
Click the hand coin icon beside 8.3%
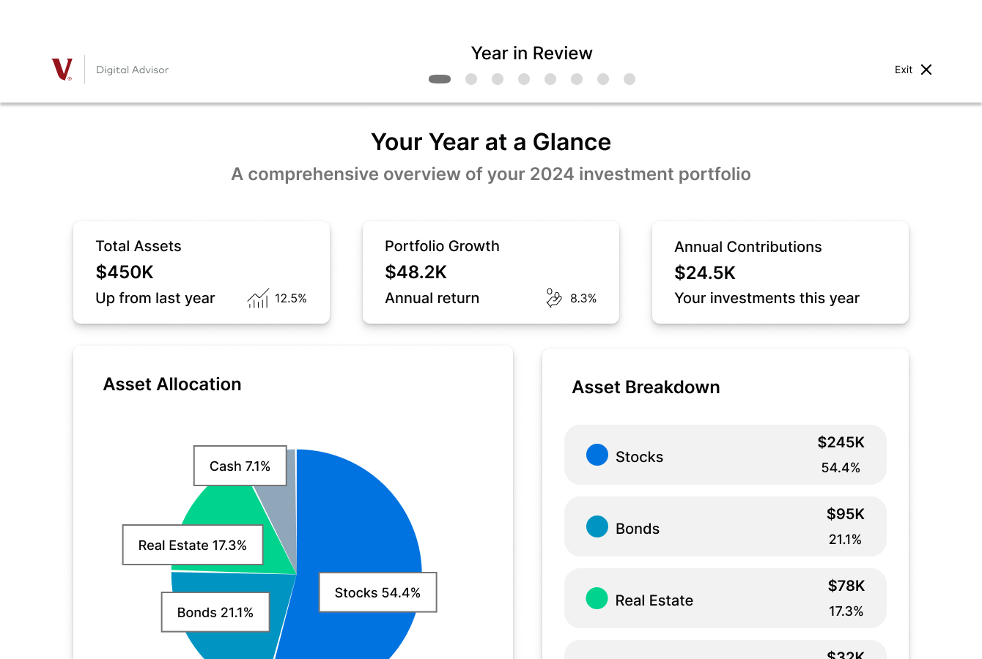point(554,298)
